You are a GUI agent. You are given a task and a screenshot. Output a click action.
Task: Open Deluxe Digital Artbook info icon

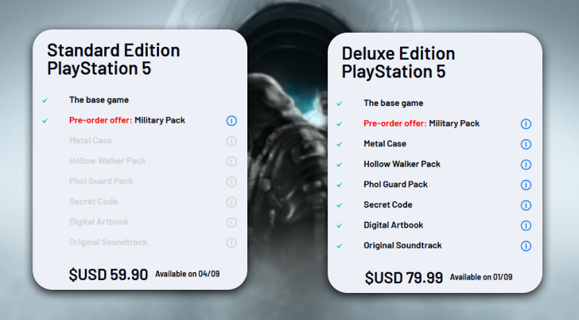point(526,225)
